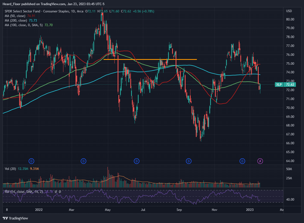Image resolution: width=304 pixels, height=223 pixels.
Task: Click the 74.91 MA 50 value
Action: (31, 16)
